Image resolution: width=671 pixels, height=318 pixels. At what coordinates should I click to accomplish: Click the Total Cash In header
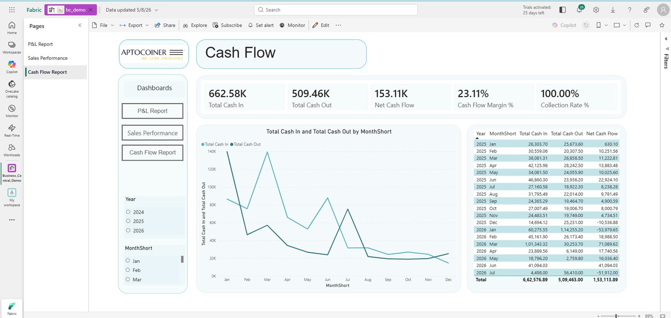click(533, 134)
